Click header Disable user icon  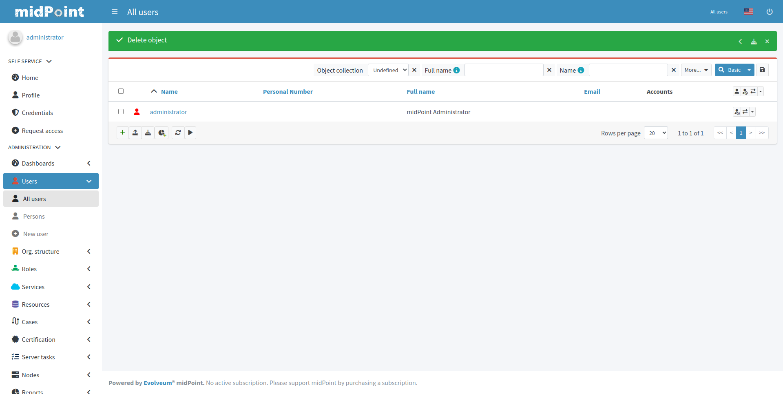pos(745,91)
